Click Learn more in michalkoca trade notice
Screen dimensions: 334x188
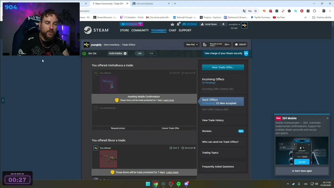tap(169, 100)
